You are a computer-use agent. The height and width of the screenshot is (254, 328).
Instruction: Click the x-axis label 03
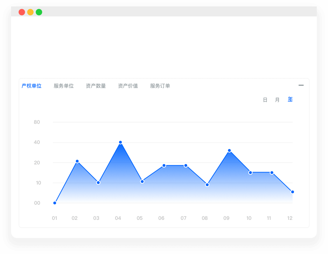coord(96,218)
